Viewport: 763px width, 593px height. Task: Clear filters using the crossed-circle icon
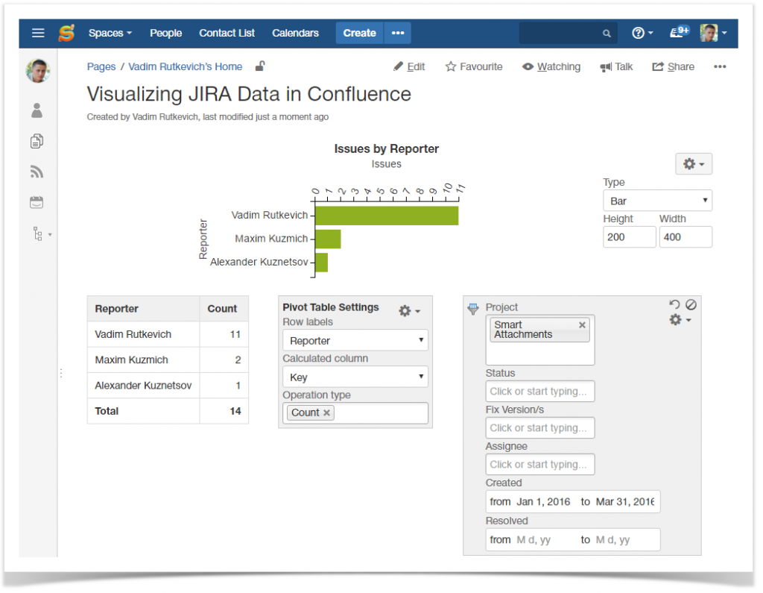tap(691, 305)
